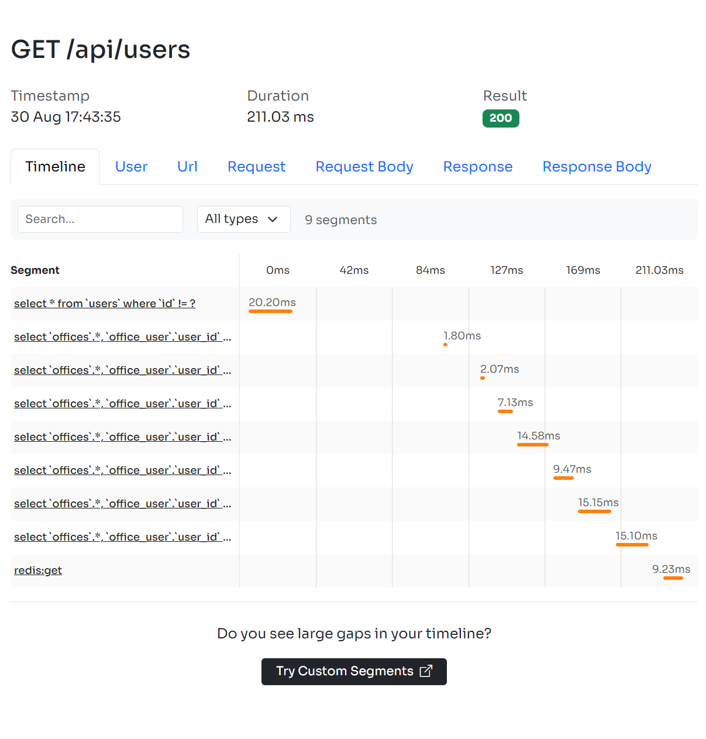The height and width of the screenshot is (739, 706).
Task: Click the 7.13ms orange timeline bar
Action: click(505, 411)
